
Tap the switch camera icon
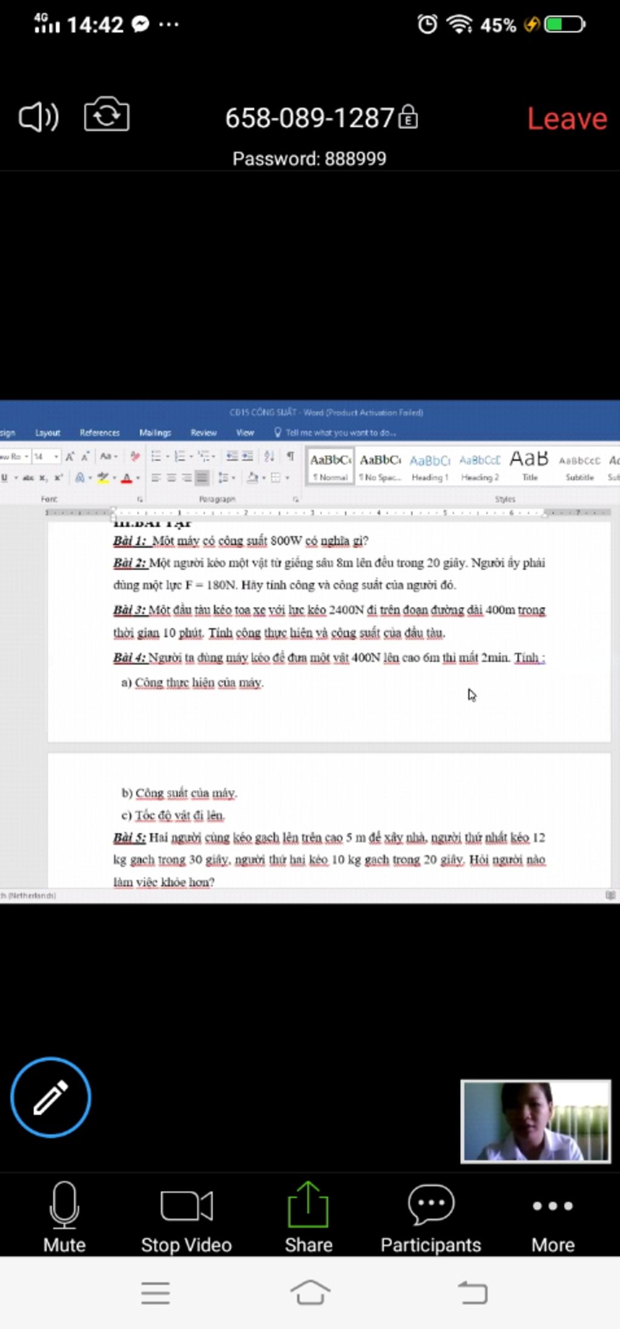pyautogui.click(x=107, y=114)
